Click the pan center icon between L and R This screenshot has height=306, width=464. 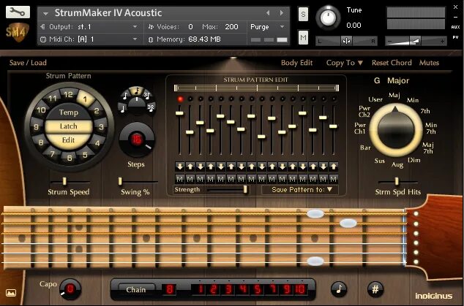pos(346,41)
